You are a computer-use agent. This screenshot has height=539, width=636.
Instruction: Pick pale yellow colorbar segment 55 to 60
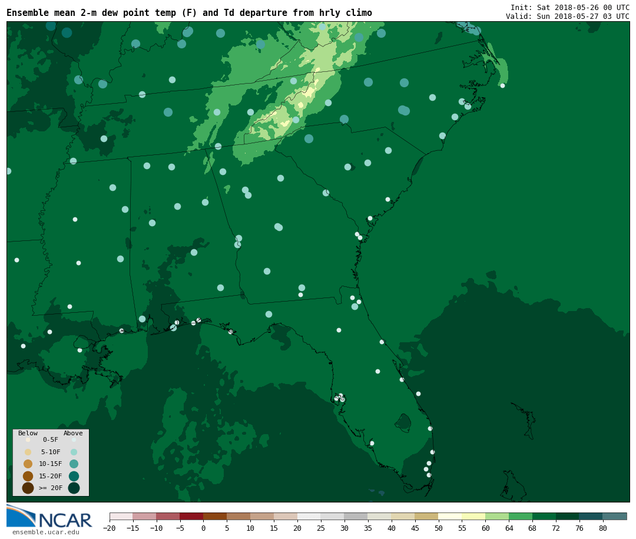point(473,516)
